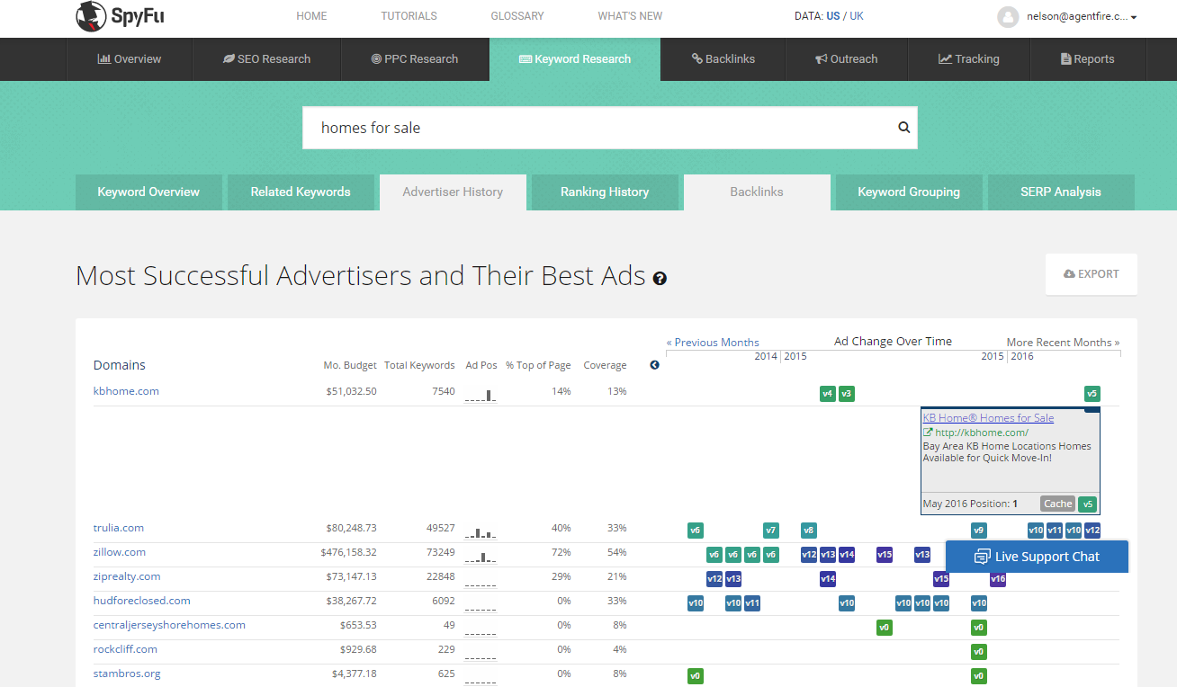
Task: Open kbhome.com domain link
Action: 126,391
